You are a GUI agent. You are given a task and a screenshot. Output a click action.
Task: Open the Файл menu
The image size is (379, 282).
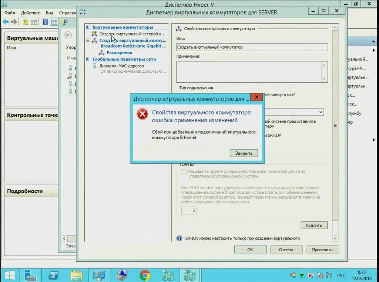tap(10, 13)
